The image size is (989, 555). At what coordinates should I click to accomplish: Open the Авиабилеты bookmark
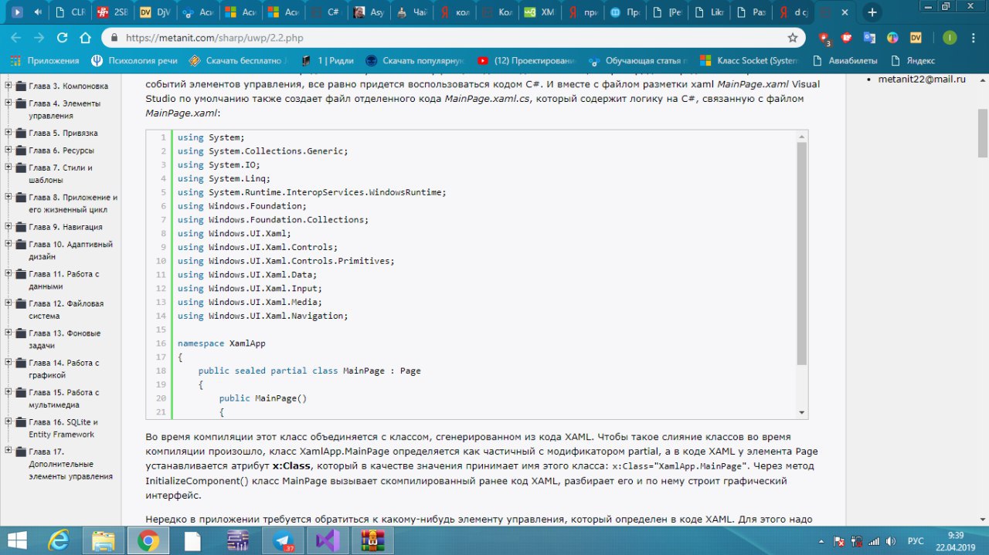point(846,60)
